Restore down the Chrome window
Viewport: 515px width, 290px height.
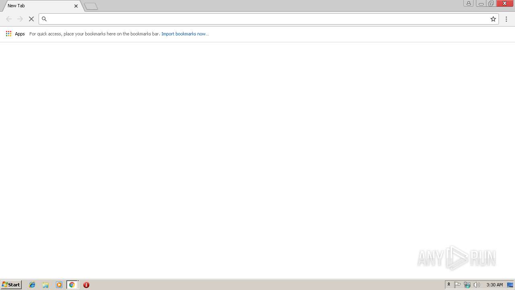tap(491, 3)
